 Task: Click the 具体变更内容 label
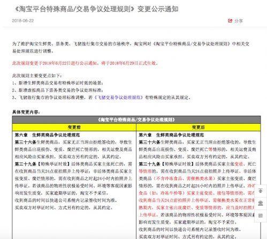point(26,112)
